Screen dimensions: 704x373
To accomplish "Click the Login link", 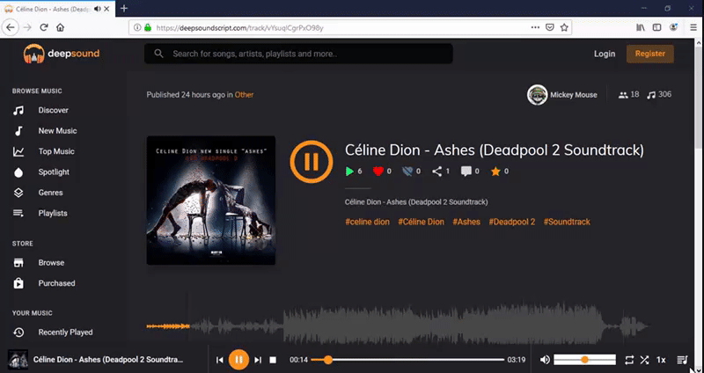I will click(x=605, y=54).
